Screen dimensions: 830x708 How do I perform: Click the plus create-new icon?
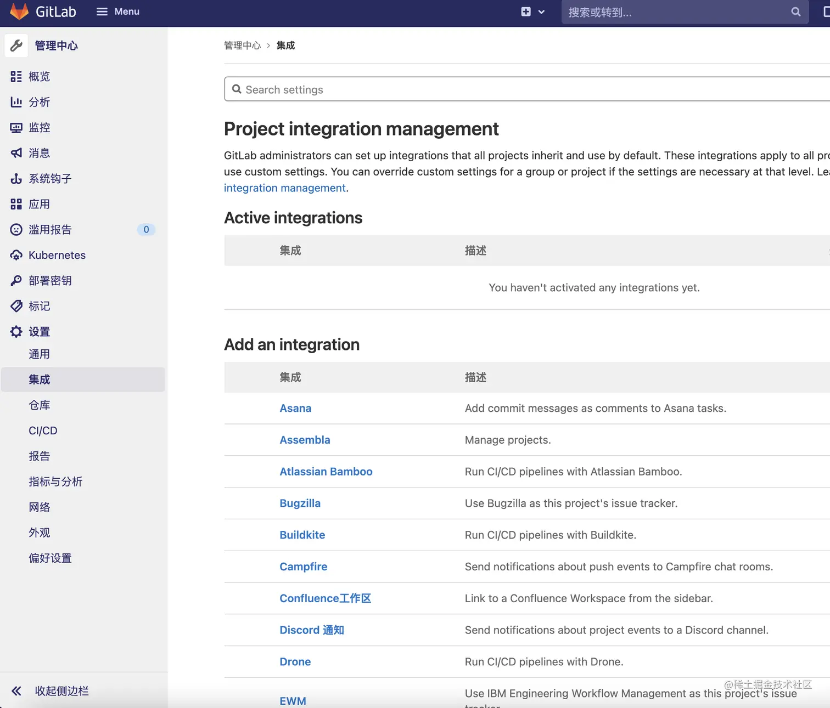pyautogui.click(x=526, y=12)
